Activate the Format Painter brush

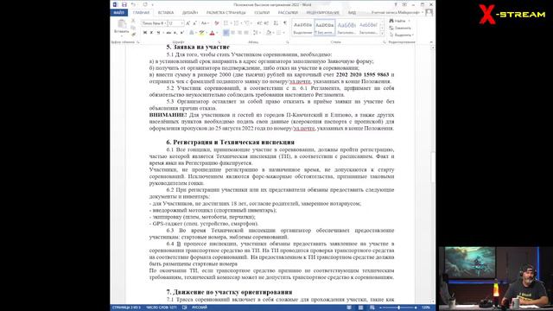coord(133,35)
